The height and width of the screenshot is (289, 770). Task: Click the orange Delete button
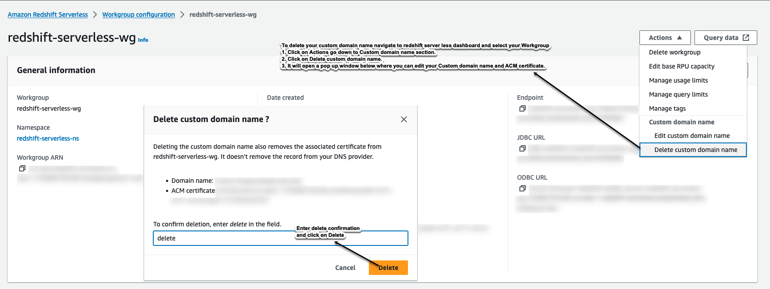point(388,268)
